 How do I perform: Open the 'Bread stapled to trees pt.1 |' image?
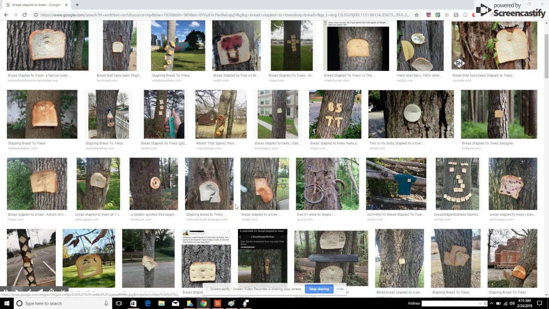click(x=98, y=184)
